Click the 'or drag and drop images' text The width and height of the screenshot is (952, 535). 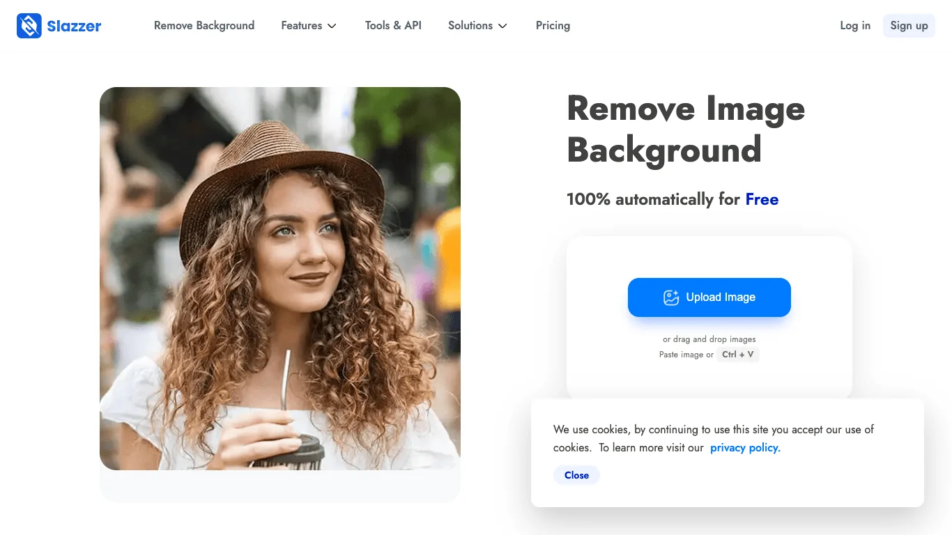[709, 339]
